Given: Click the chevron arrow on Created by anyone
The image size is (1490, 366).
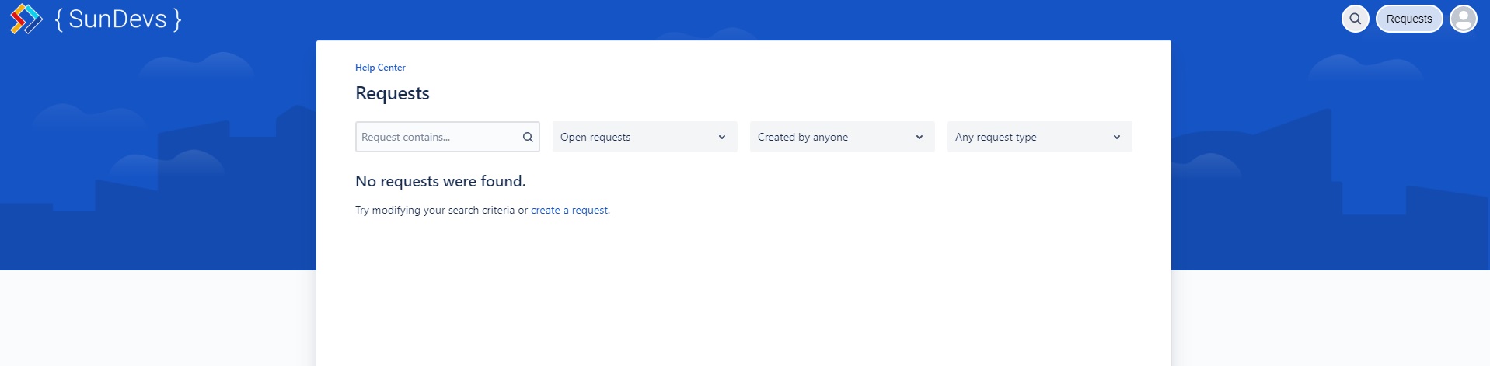Looking at the screenshot, I should (x=919, y=137).
